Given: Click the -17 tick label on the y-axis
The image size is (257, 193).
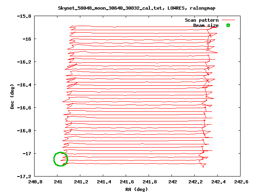Looking at the screenshot, I should pos(26,154).
